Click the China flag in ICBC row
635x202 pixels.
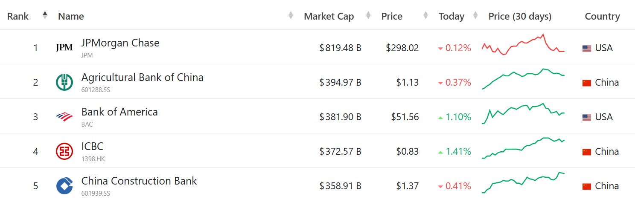[587, 152]
